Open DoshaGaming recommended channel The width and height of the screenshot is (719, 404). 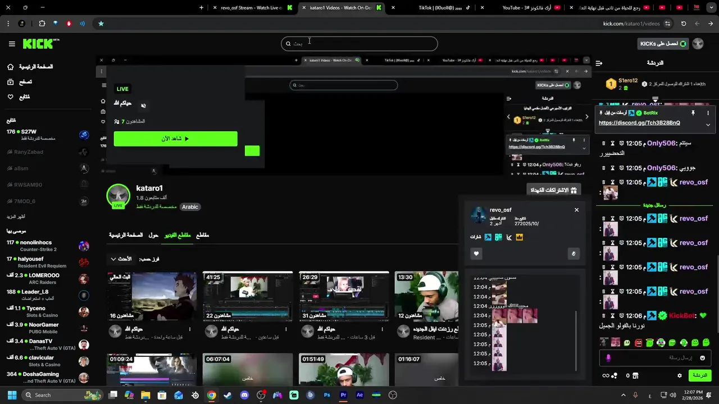(x=48, y=377)
